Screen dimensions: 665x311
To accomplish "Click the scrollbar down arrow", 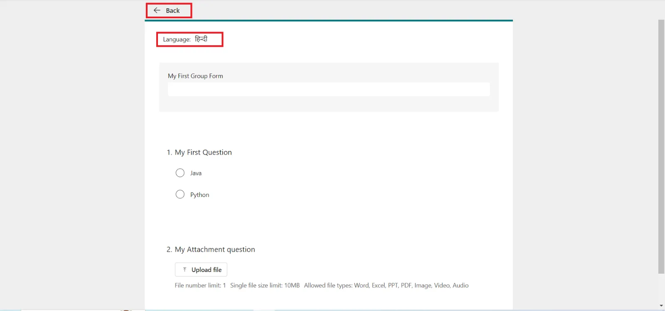I will pyautogui.click(x=661, y=306).
